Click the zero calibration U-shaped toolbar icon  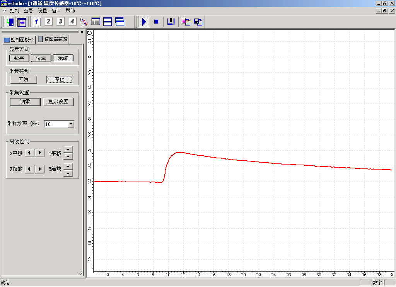(x=171, y=22)
